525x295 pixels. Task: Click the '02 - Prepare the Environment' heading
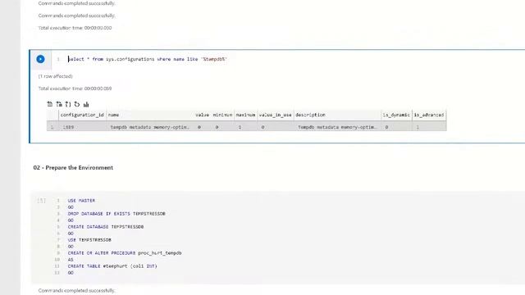73,167
